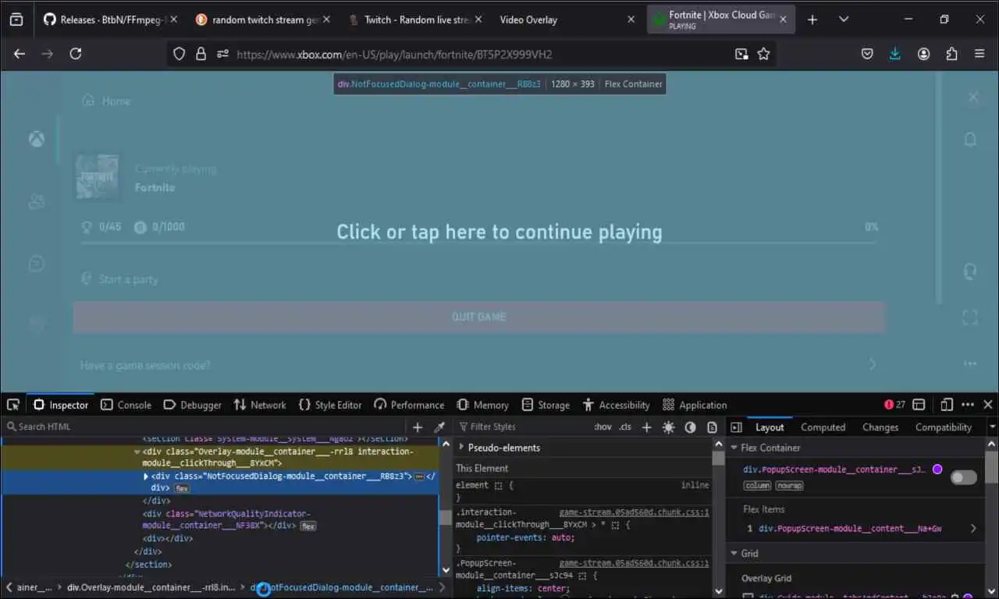
Task: Open devtools customize three-dot menu
Action: click(968, 405)
